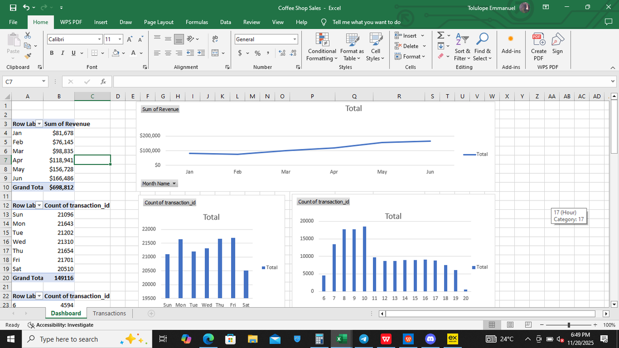The width and height of the screenshot is (619, 348).
Task: Open Microsoft Edge from the taskbar
Action: [x=208, y=339]
